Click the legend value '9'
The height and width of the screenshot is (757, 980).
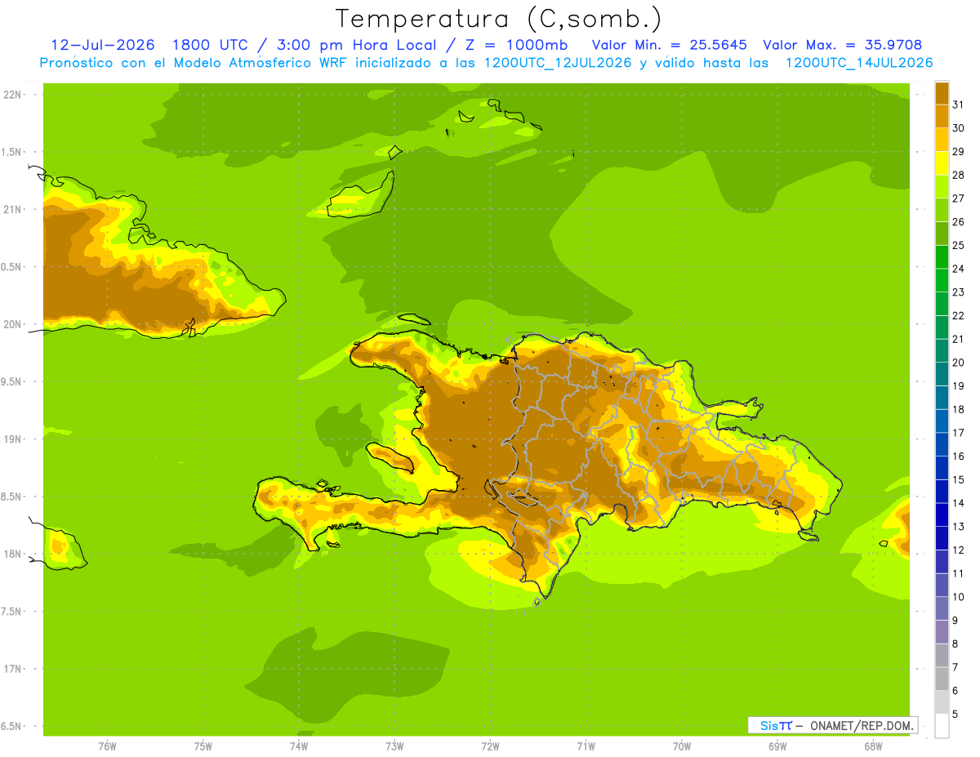coord(955,621)
